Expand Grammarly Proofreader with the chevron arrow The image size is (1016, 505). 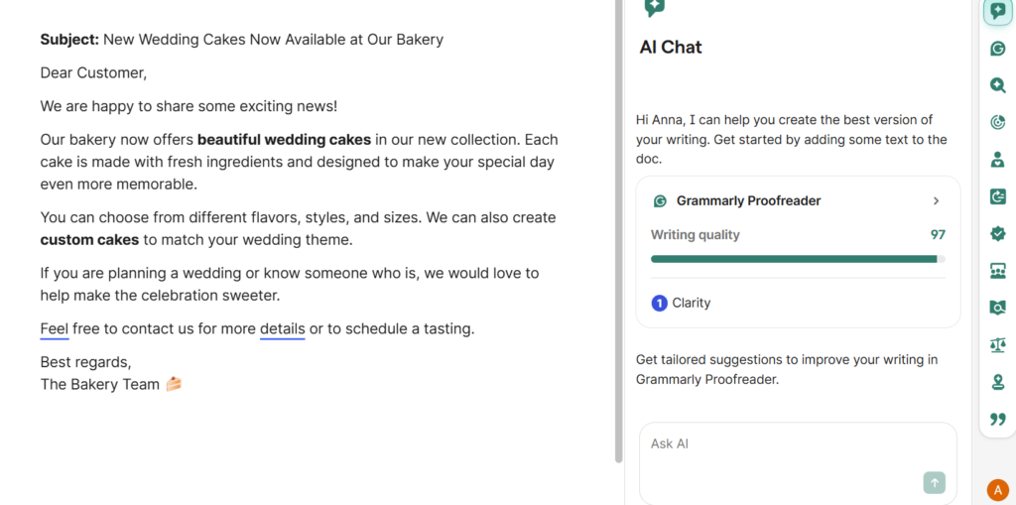[936, 201]
